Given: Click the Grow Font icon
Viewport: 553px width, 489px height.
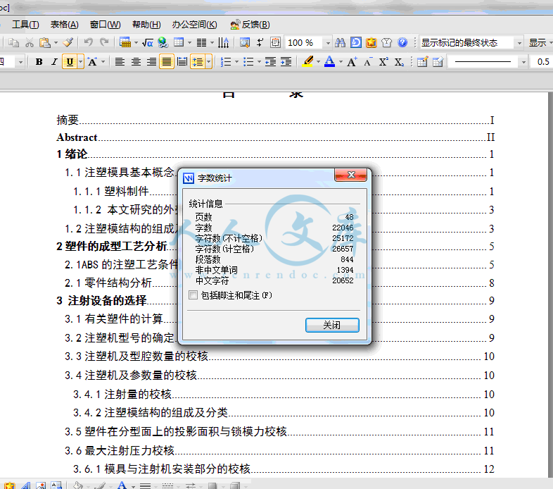Looking at the screenshot, I should click(x=352, y=62).
